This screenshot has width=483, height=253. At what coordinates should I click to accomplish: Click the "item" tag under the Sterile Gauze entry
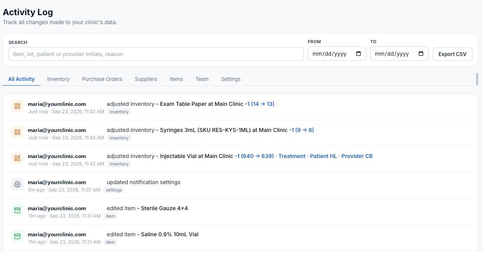110,216
